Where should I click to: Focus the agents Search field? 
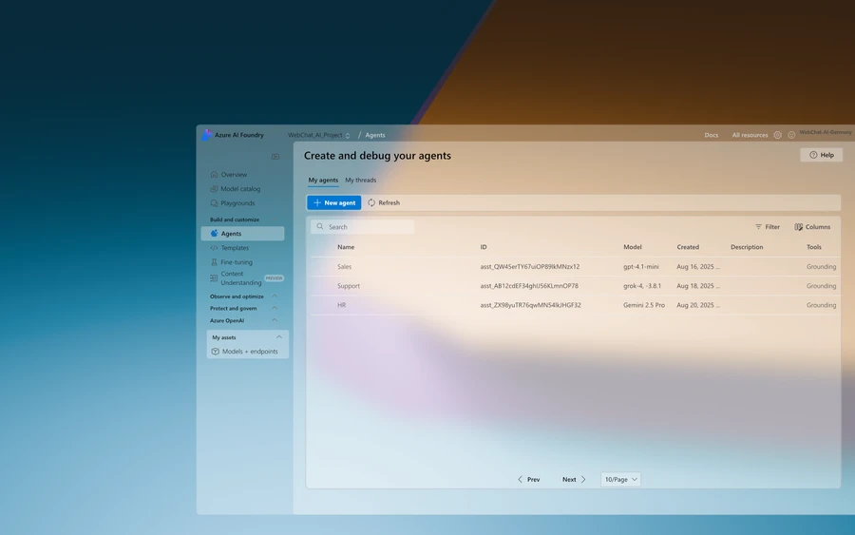click(363, 227)
